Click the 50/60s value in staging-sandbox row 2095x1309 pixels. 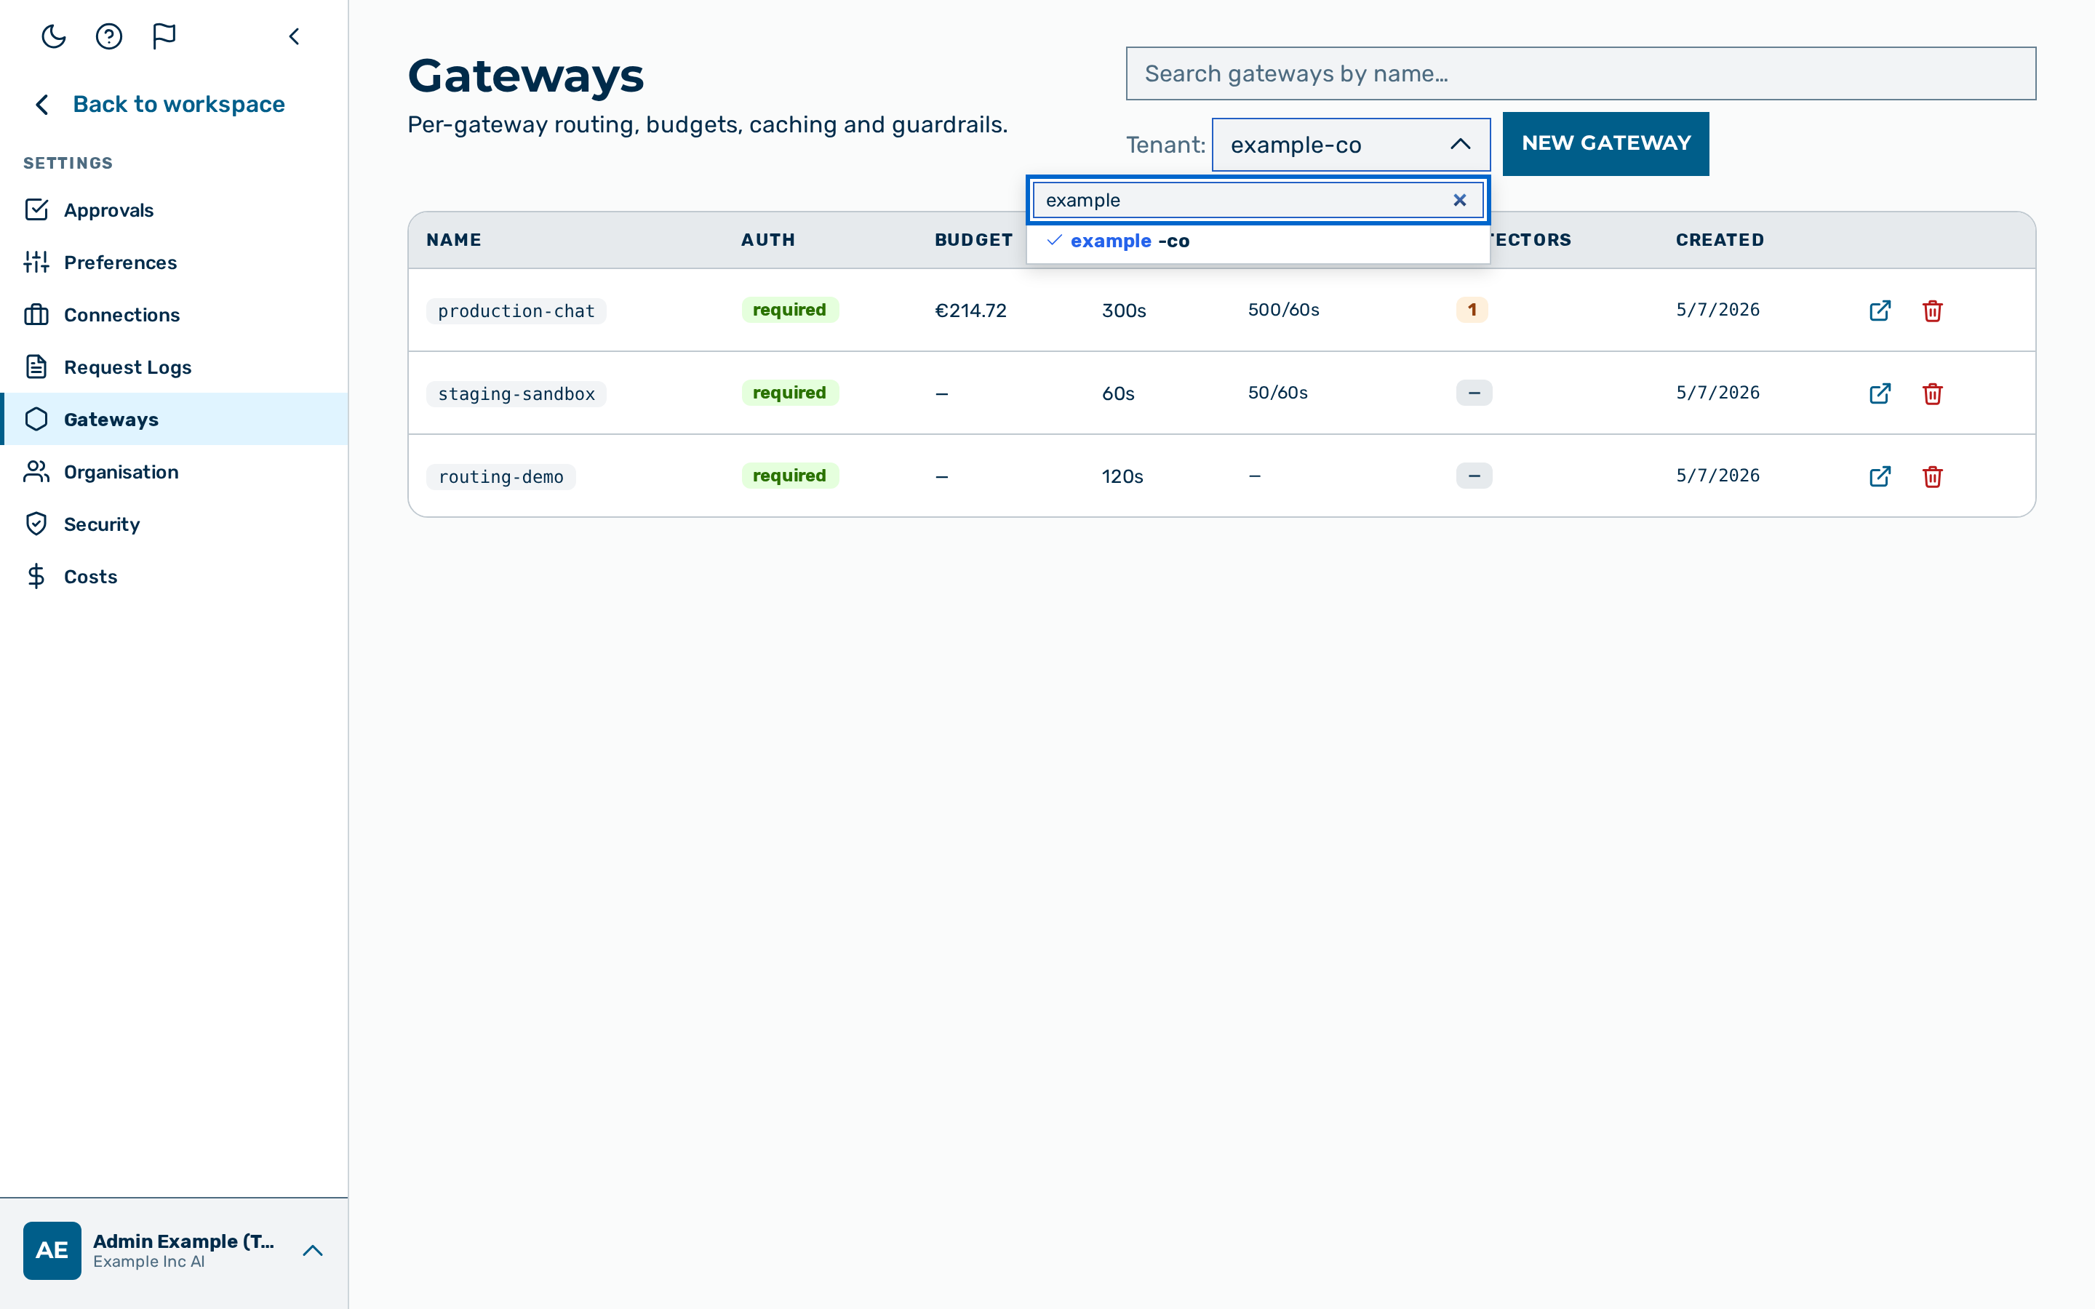(1278, 393)
